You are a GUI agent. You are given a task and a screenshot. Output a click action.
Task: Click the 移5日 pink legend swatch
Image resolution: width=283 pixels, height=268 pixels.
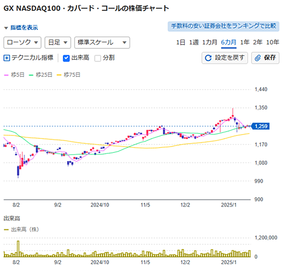(x=6, y=74)
